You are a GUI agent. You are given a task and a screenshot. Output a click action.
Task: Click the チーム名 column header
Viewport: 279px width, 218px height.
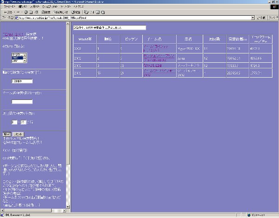click(159, 39)
